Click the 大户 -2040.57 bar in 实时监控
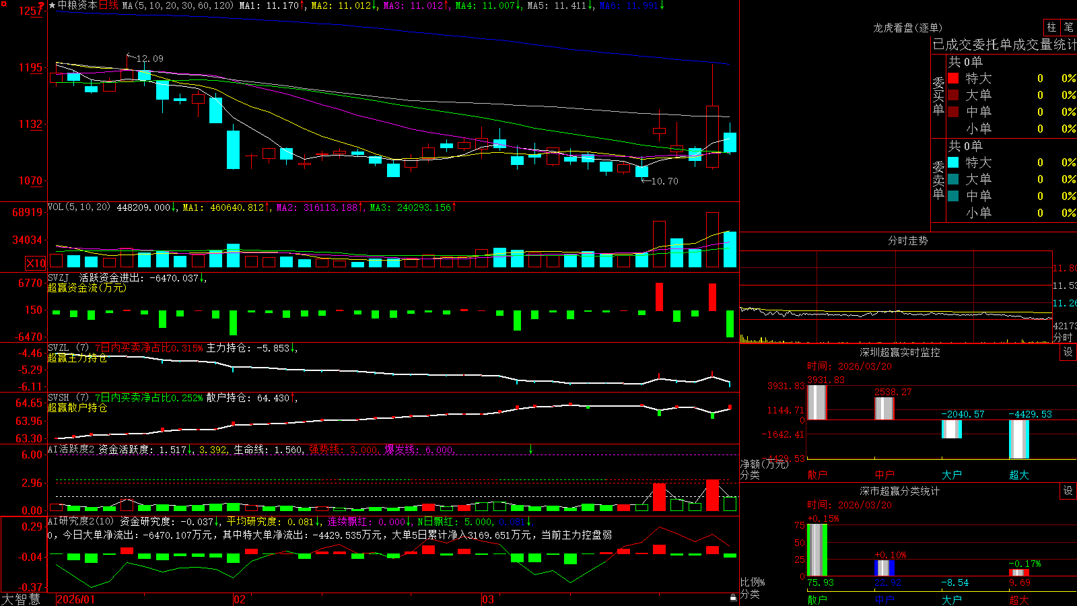Viewport: 1077px width, 606px height. (x=951, y=429)
